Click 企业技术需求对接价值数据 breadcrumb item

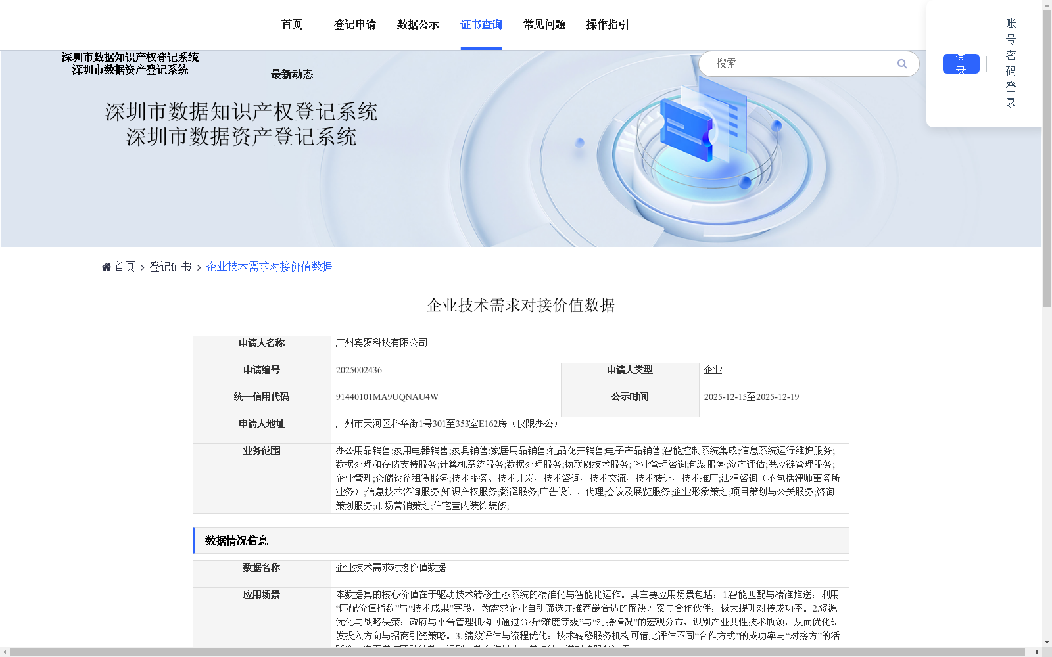click(269, 267)
